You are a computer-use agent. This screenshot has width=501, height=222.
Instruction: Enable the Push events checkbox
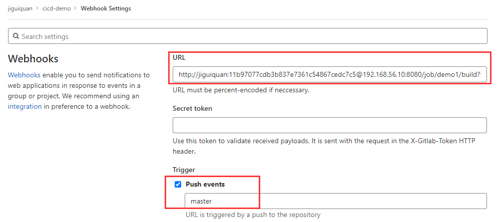[x=178, y=185]
